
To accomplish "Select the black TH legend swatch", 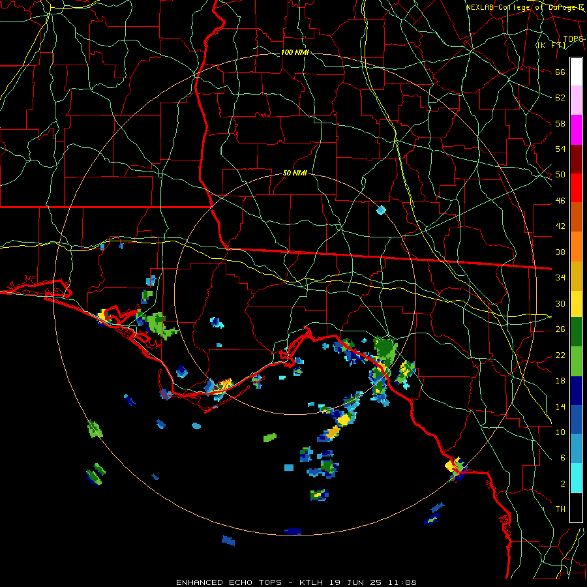I will [x=576, y=507].
